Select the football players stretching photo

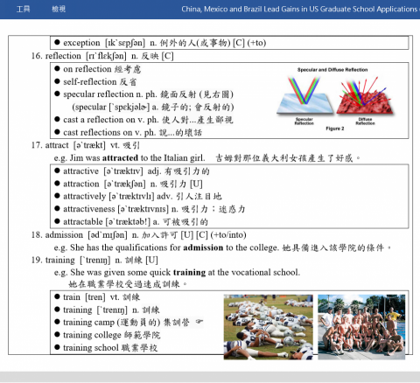[x=269, y=327]
